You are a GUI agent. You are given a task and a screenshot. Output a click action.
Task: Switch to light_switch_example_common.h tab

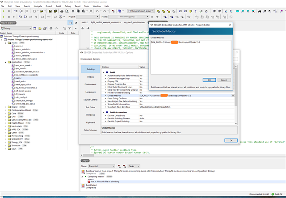tap(106, 22)
